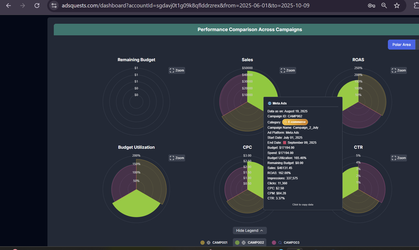Open the site information icon

(x=54, y=6)
